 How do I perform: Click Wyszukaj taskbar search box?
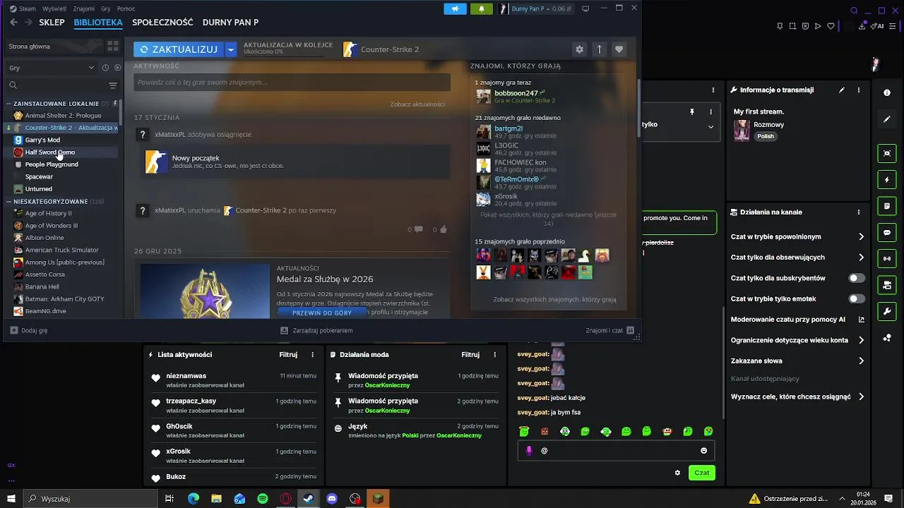pyautogui.click(x=90, y=499)
